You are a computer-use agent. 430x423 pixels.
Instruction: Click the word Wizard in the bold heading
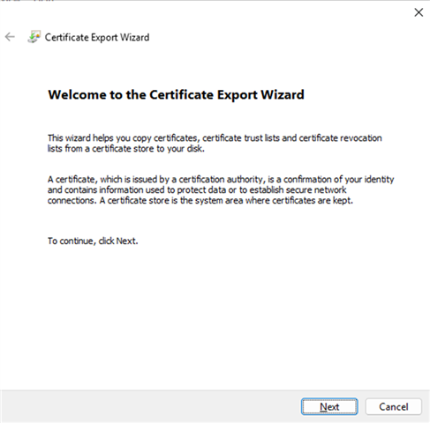click(x=283, y=94)
